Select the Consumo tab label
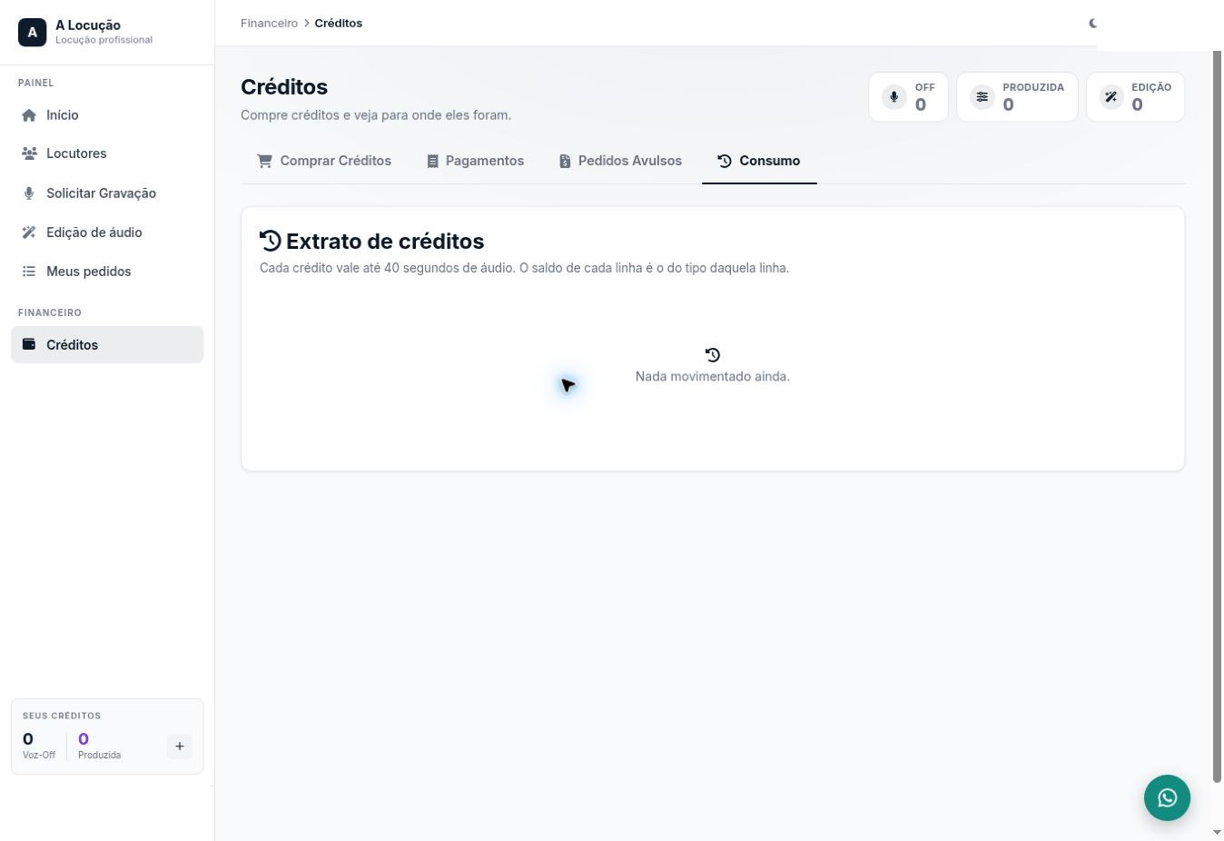The image size is (1224, 841). [769, 161]
